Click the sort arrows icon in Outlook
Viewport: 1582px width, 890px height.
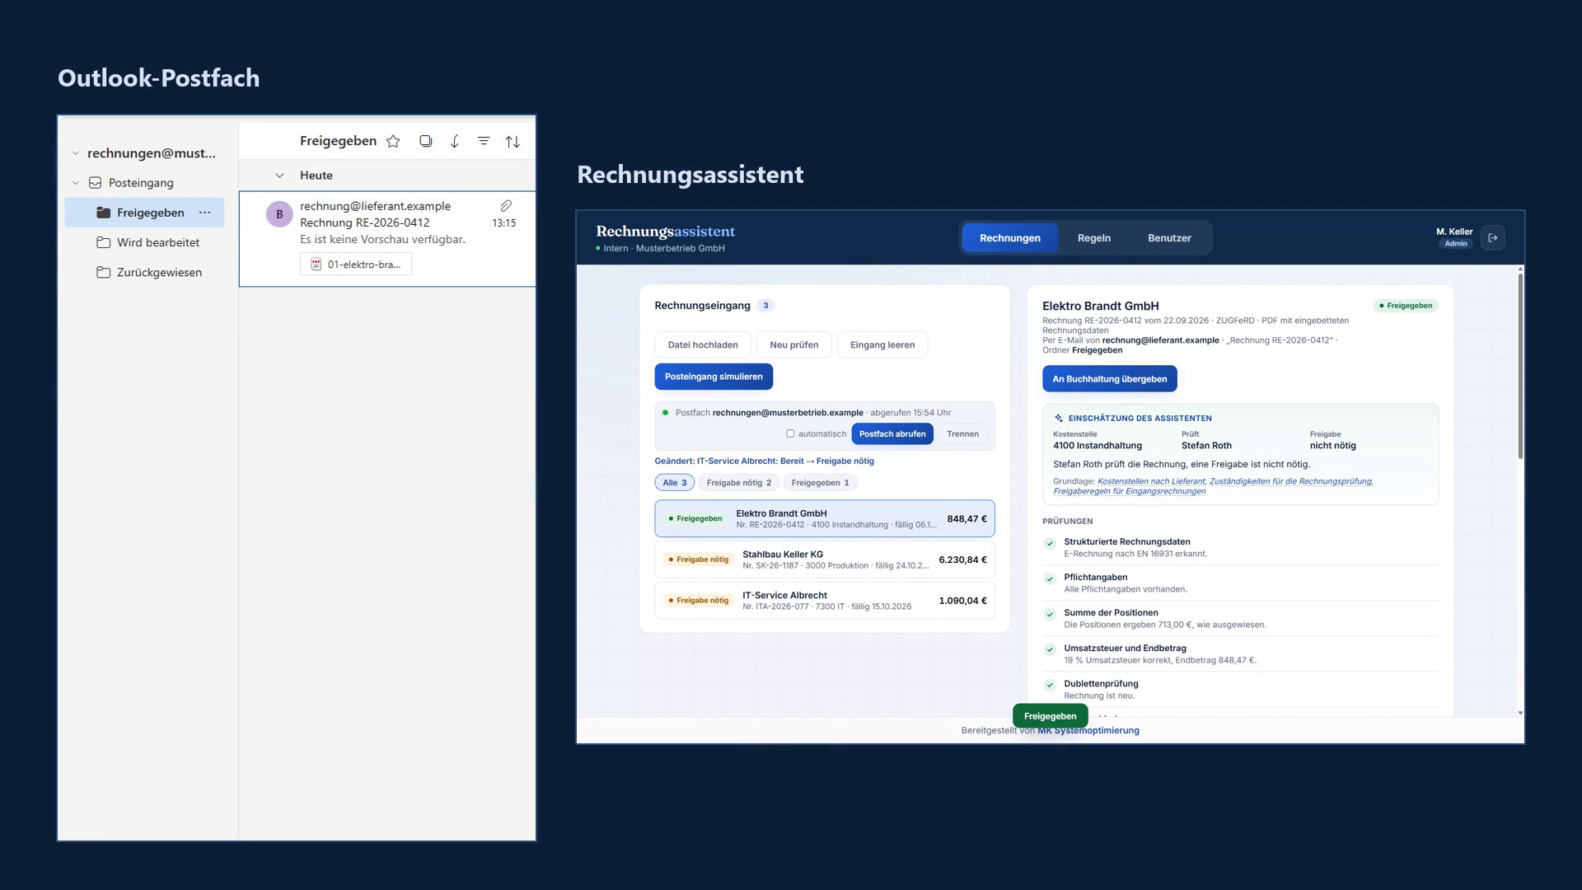(513, 142)
